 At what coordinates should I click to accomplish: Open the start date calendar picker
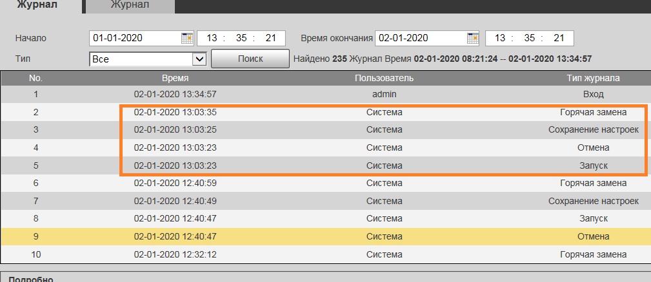point(187,38)
